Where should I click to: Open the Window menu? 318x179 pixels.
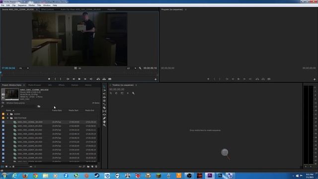click(47, 5)
